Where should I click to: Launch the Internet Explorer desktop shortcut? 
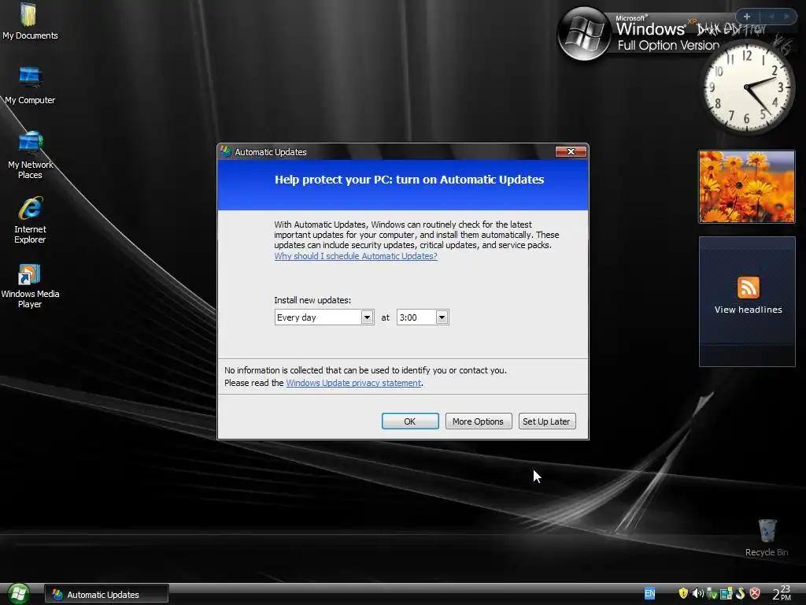[x=30, y=220]
